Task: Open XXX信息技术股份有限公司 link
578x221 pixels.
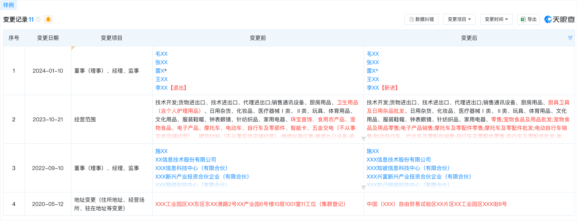Action: (399, 160)
